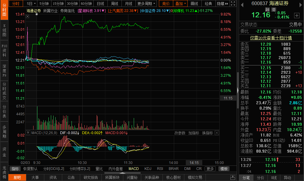Switch the chart to 15分钟
Viewport: 304px width, 181px height.
point(58,4)
